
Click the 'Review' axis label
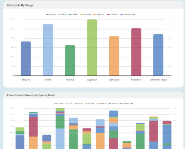click(x=70, y=80)
